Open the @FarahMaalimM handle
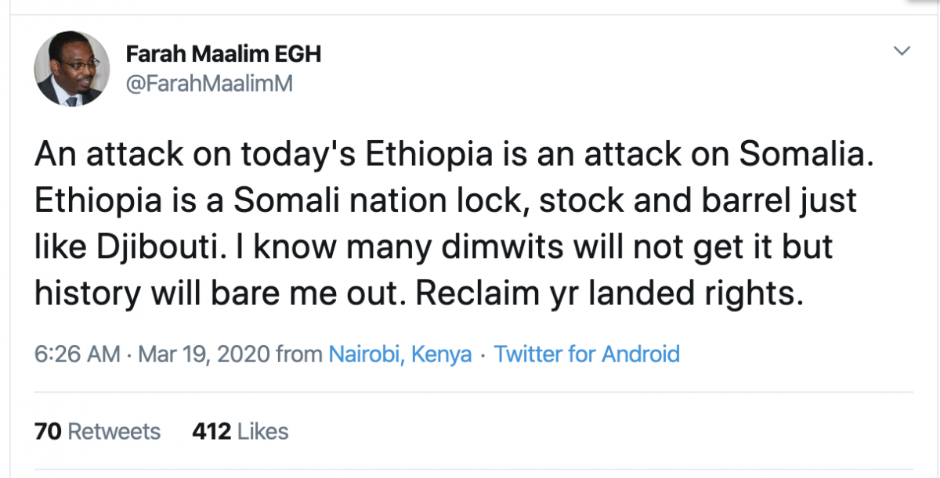The image size is (940, 478). coord(208,84)
